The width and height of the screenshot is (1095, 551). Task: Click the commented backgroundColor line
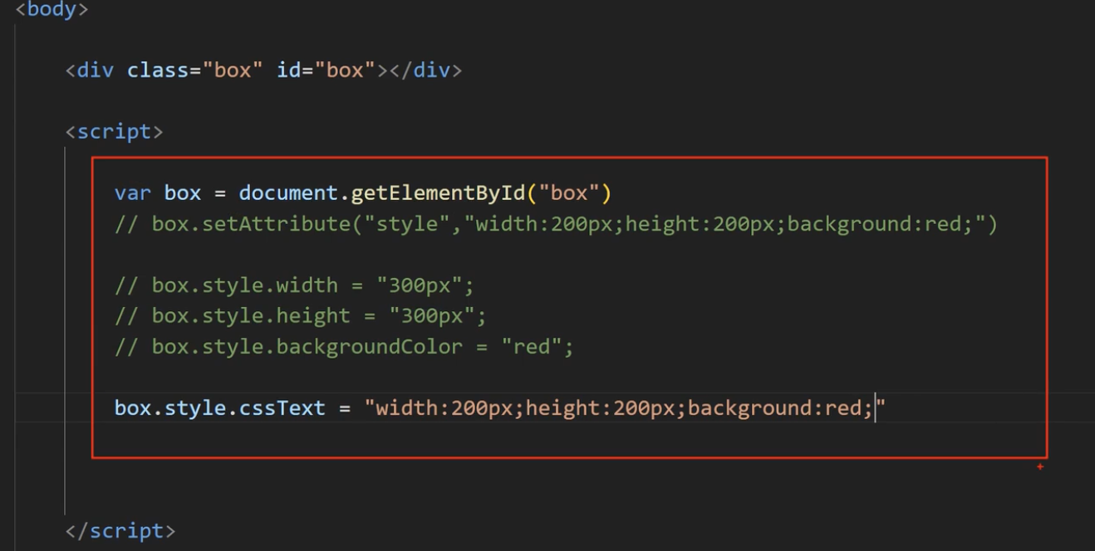(x=344, y=347)
